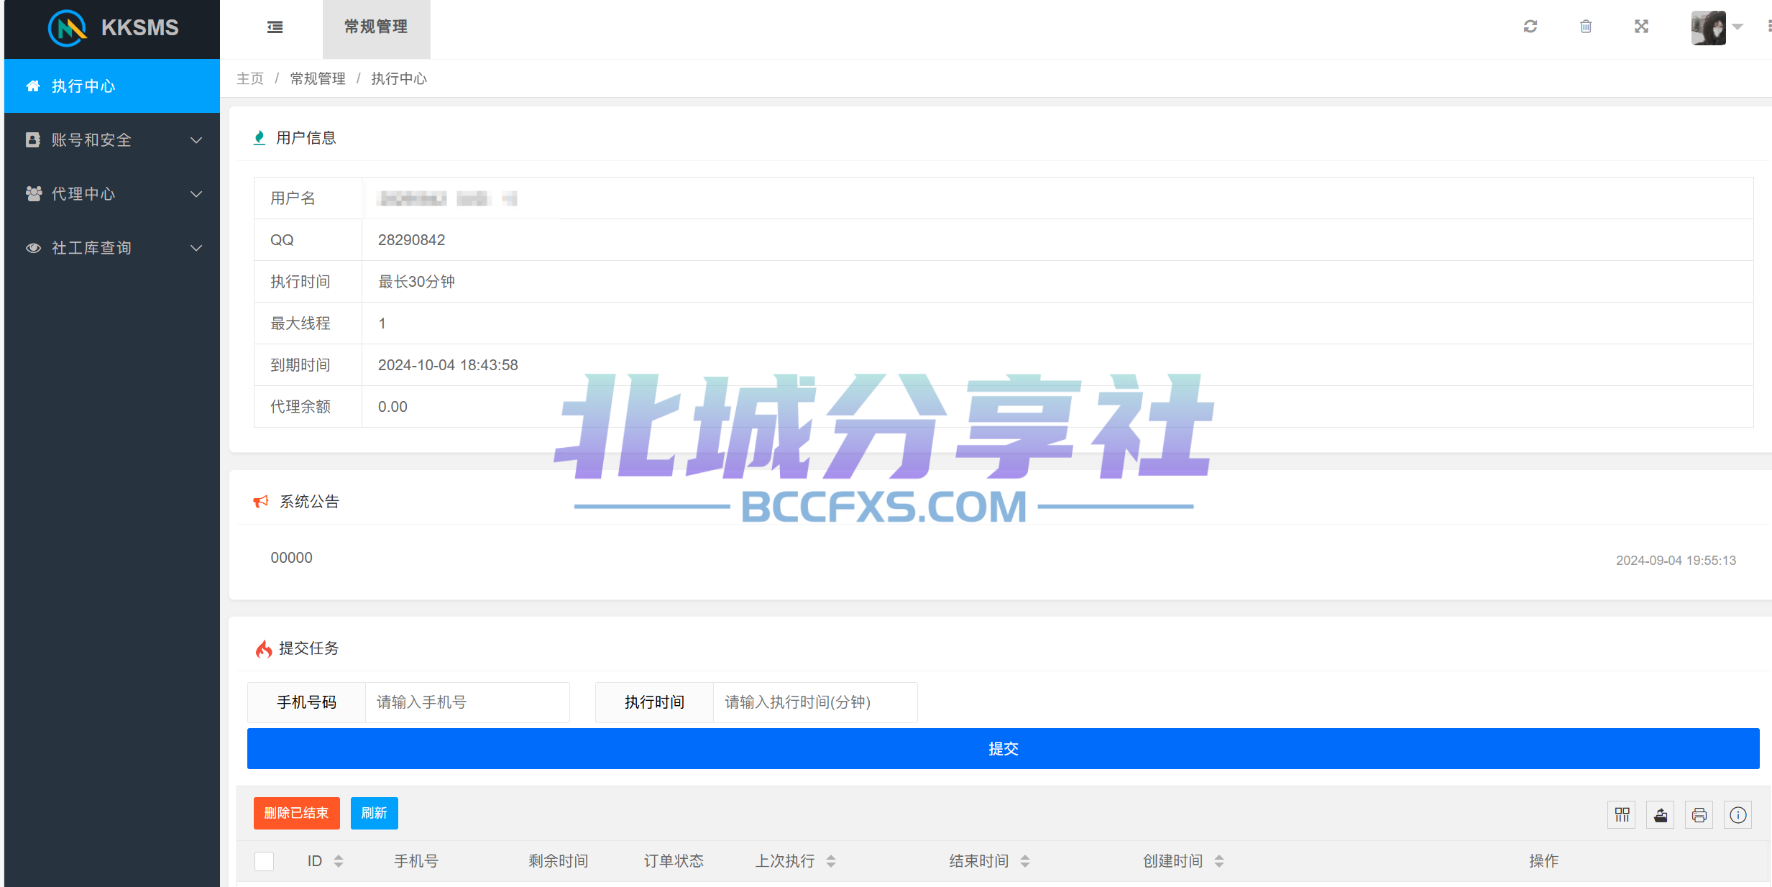Click the trash clear-cache icon in header
This screenshot has width=1772, height=887.
click(x=1586, y=27)
